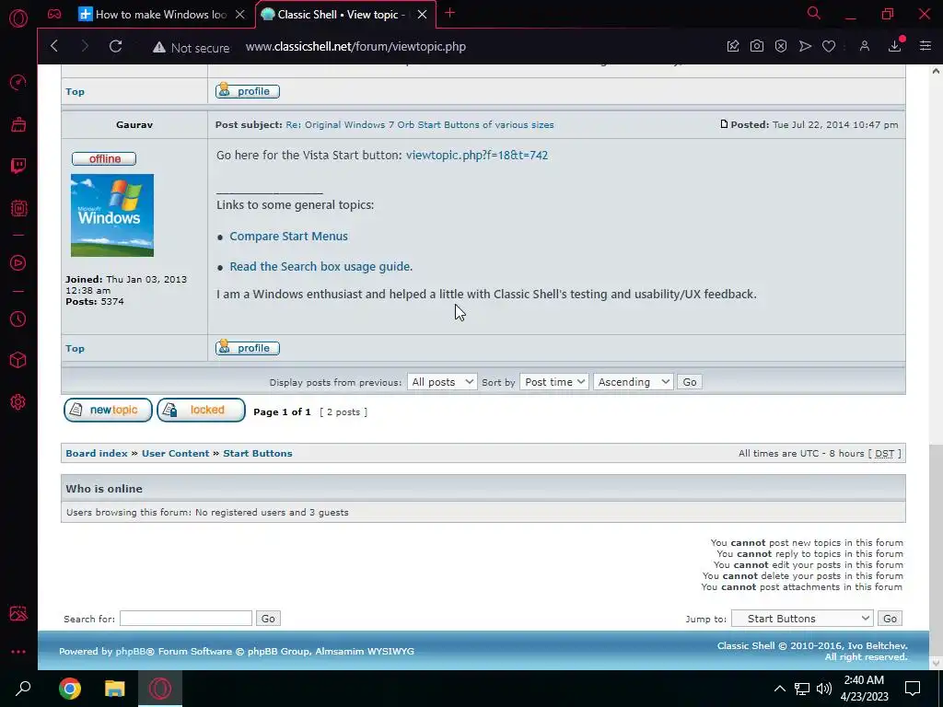Open Windows taskbar search

coord(23,689)
